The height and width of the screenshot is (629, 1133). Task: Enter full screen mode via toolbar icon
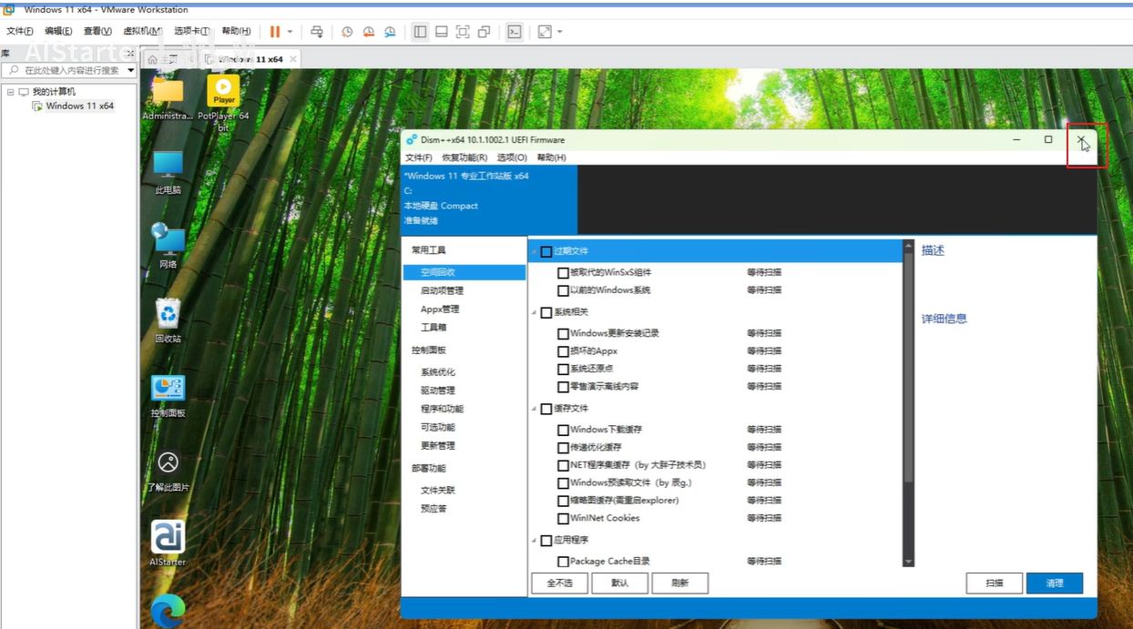coord(463,32)
